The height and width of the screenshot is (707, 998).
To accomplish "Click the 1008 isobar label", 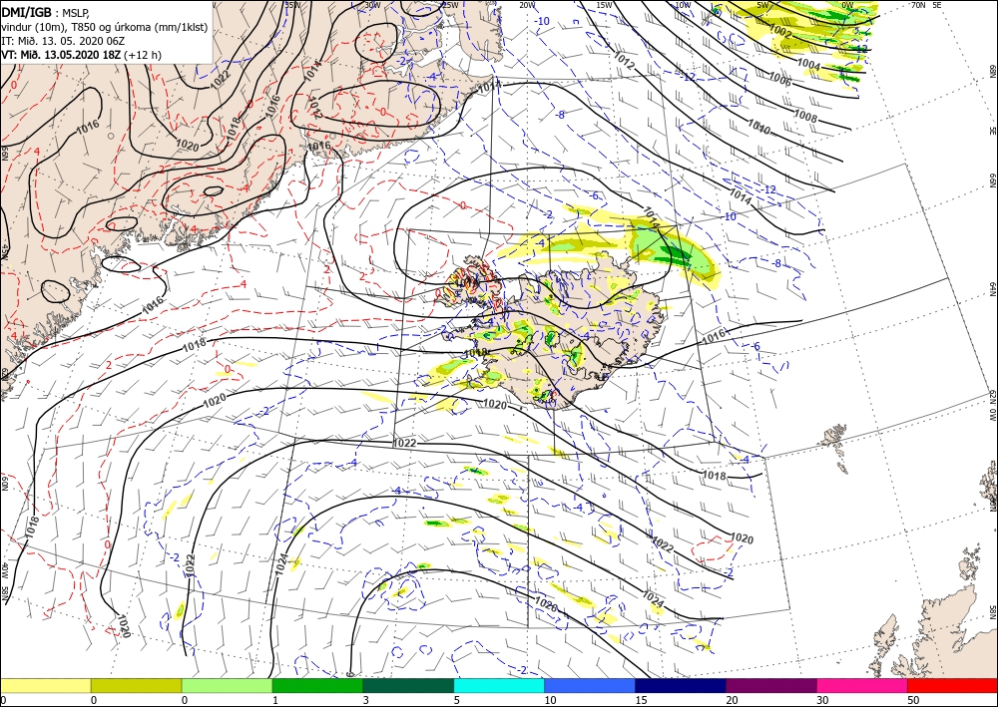I will (805, 116).
